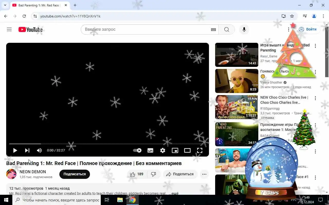Image resolution: width=329 pixels, height=205 pixels.
Task: Open the NEON DEMON channel name
Action: click(x=33, y=172)
